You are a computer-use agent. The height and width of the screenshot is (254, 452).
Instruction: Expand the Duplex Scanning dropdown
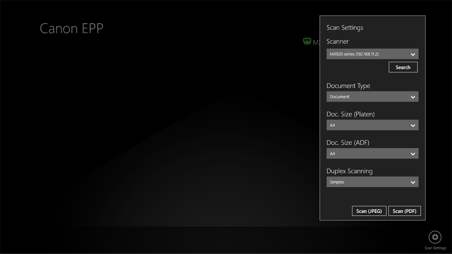click(372, 182)
